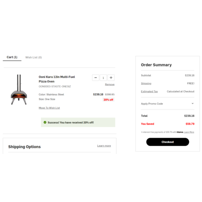Click the 20% off badge
Screen dimensions: 202x202
click(x=108, y=100)
